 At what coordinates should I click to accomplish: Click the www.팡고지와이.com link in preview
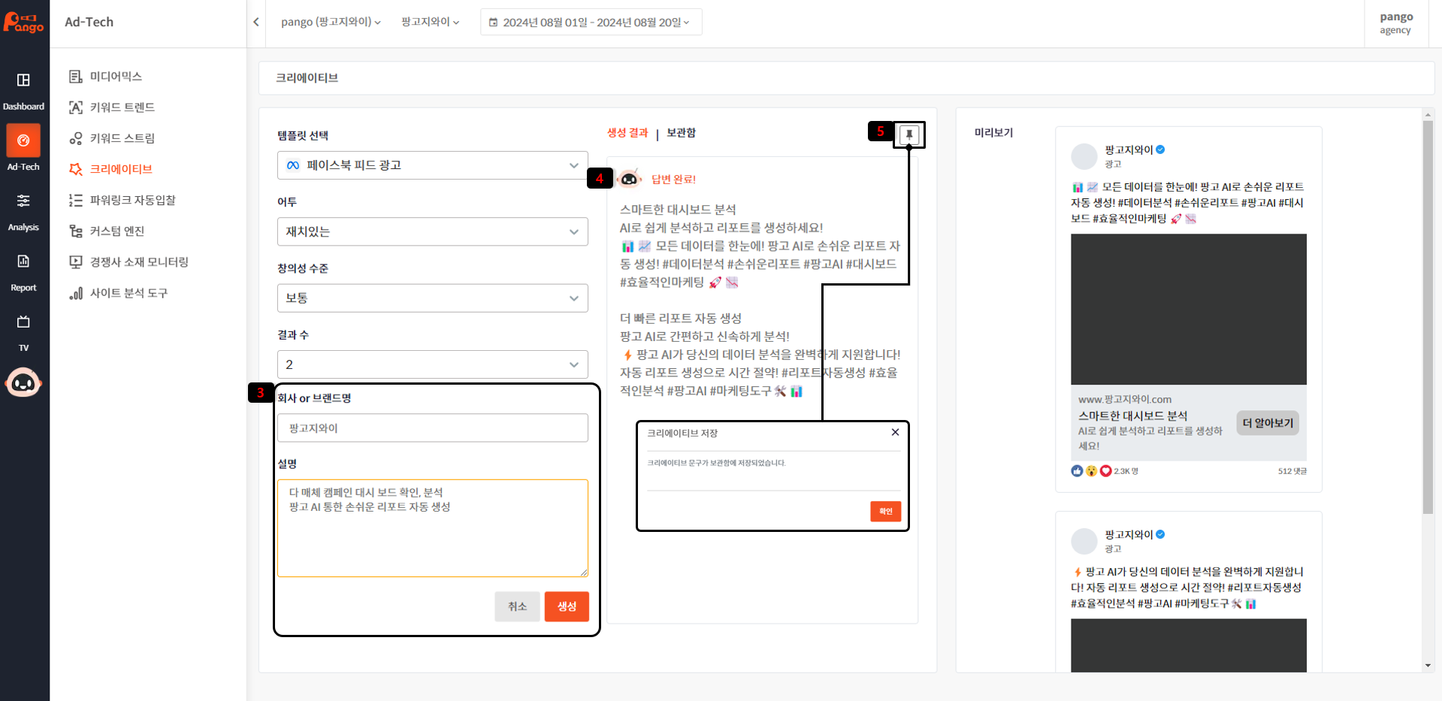pyautogui.click(x=1125, y=399)
